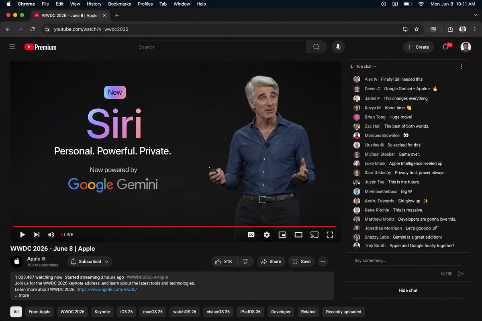Open the Apple menu
Screen dimensions: 482x321
click(x=8, y=4)
